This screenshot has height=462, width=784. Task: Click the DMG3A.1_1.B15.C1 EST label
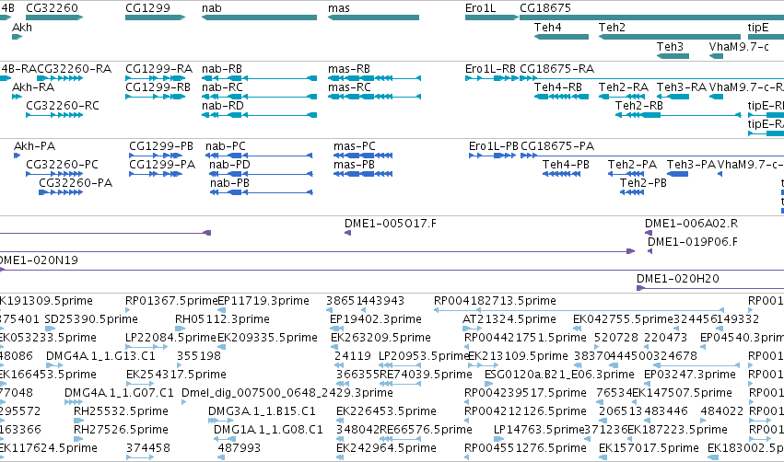262,411
